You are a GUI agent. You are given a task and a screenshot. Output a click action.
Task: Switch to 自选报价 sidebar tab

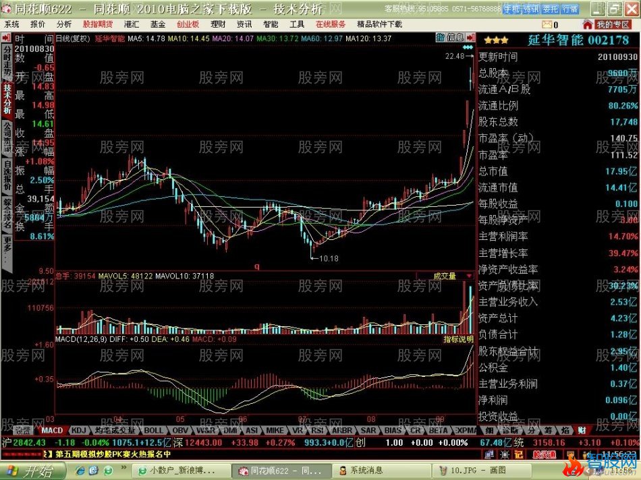[x=7, y=175]
